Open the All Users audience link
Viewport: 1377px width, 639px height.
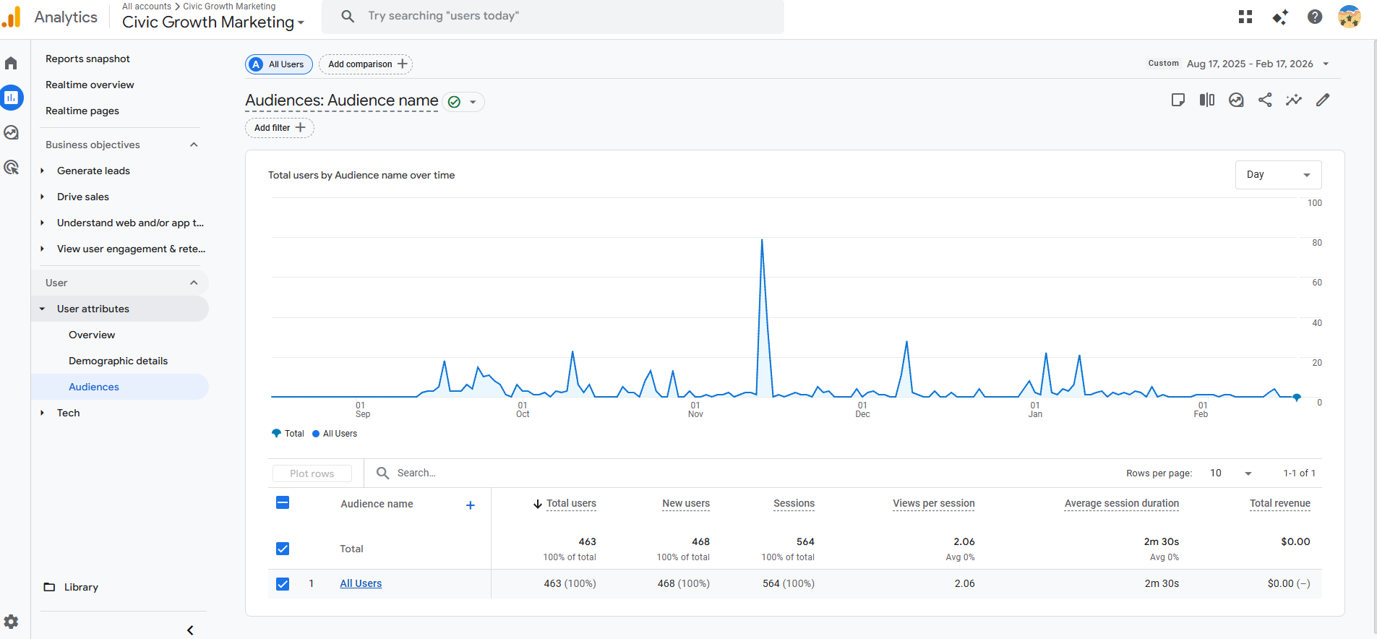point(361,584)
